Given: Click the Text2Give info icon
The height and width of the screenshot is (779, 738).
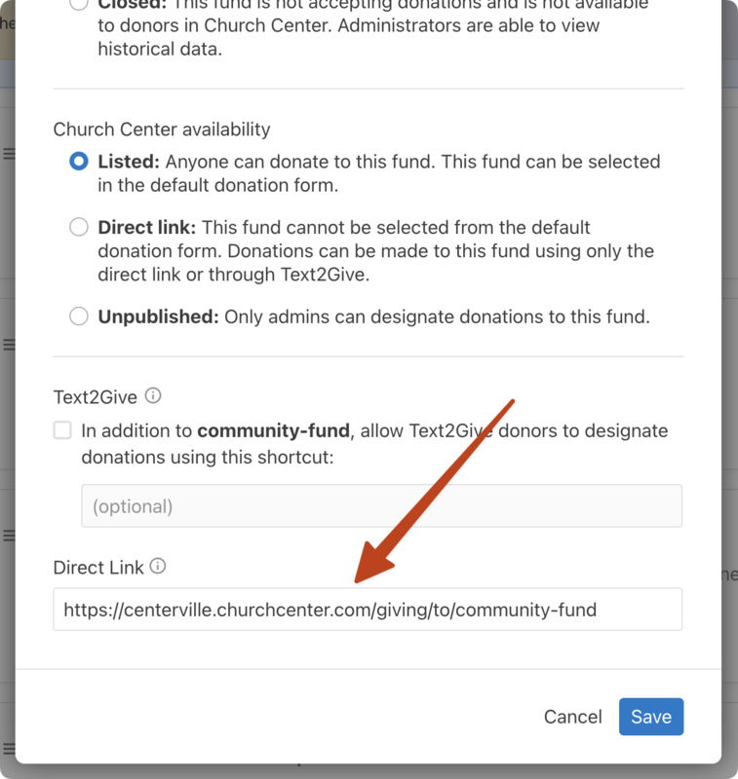Looking at the screenshot, I should coord(154,396).
